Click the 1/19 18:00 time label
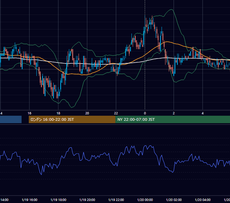The image size is (230, 203). point(59,200)
